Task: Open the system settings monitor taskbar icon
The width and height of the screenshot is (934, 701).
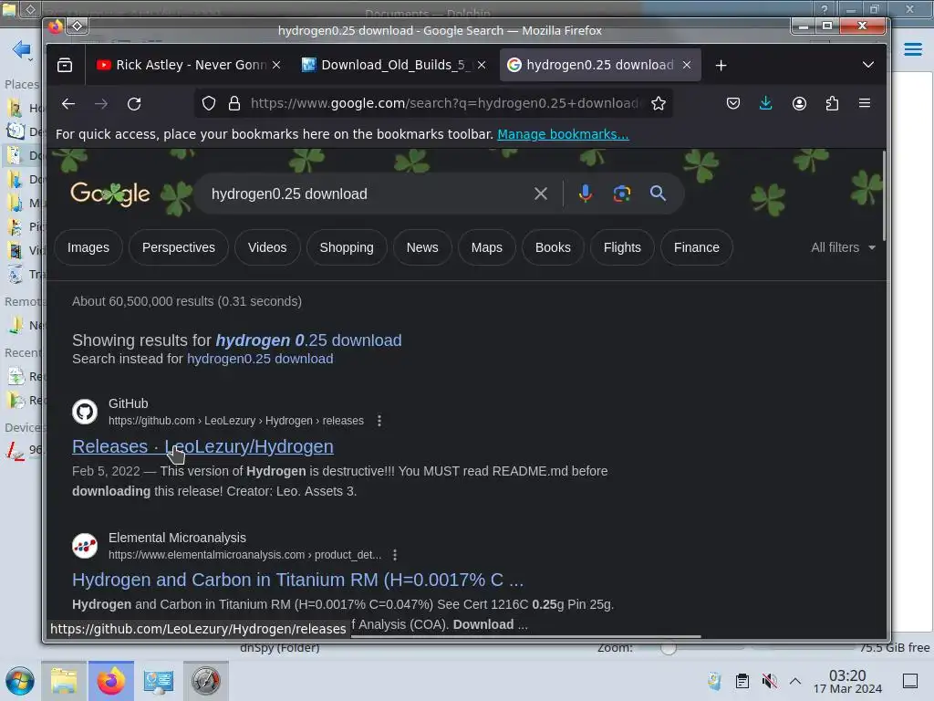Action: 159,681
